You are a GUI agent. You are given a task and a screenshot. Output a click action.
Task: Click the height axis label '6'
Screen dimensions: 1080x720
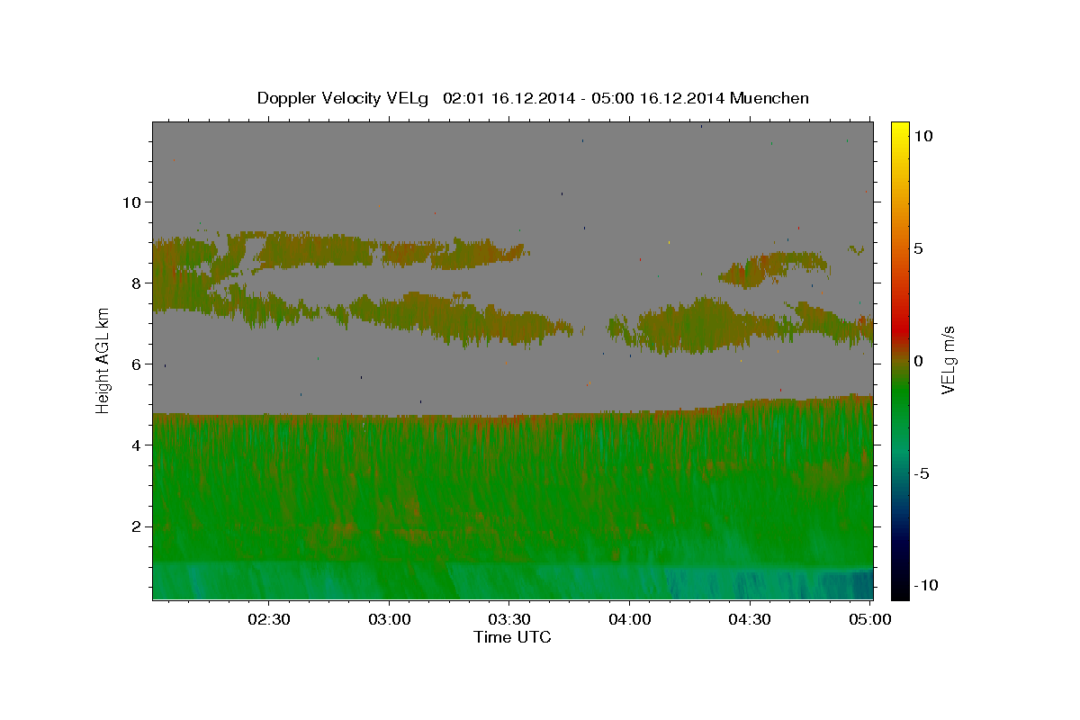click(136, 364)
